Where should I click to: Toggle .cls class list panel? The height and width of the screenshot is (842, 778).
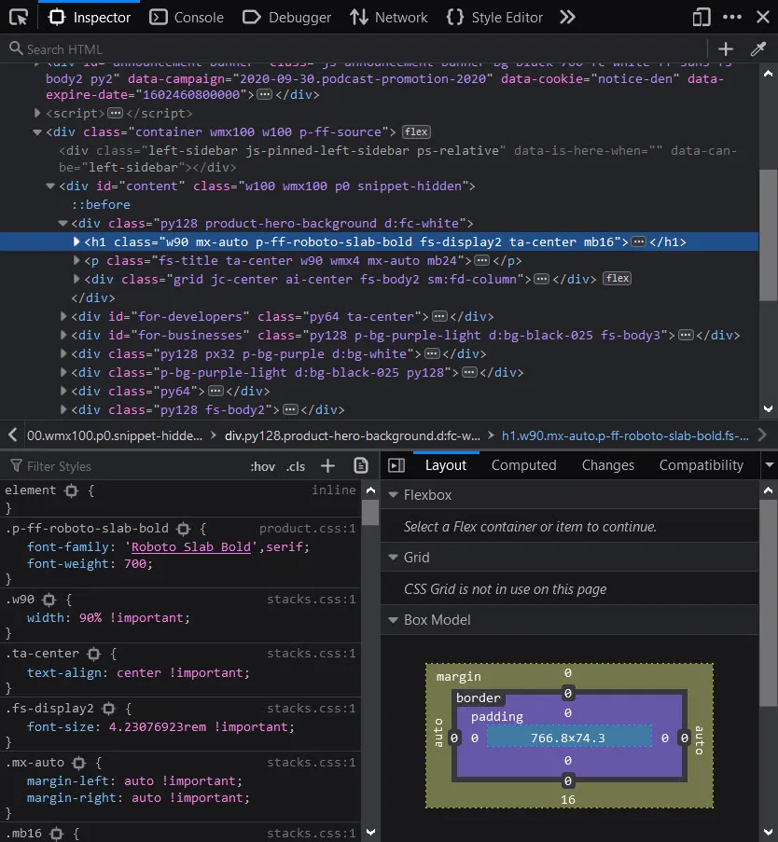296,466
